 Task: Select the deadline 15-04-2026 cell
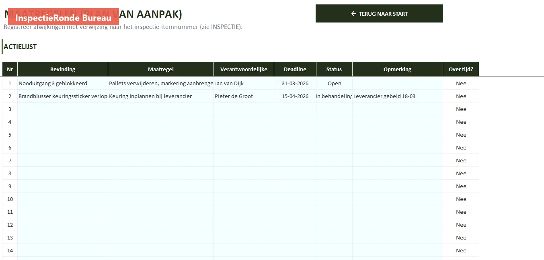click(x=295, y=96)
